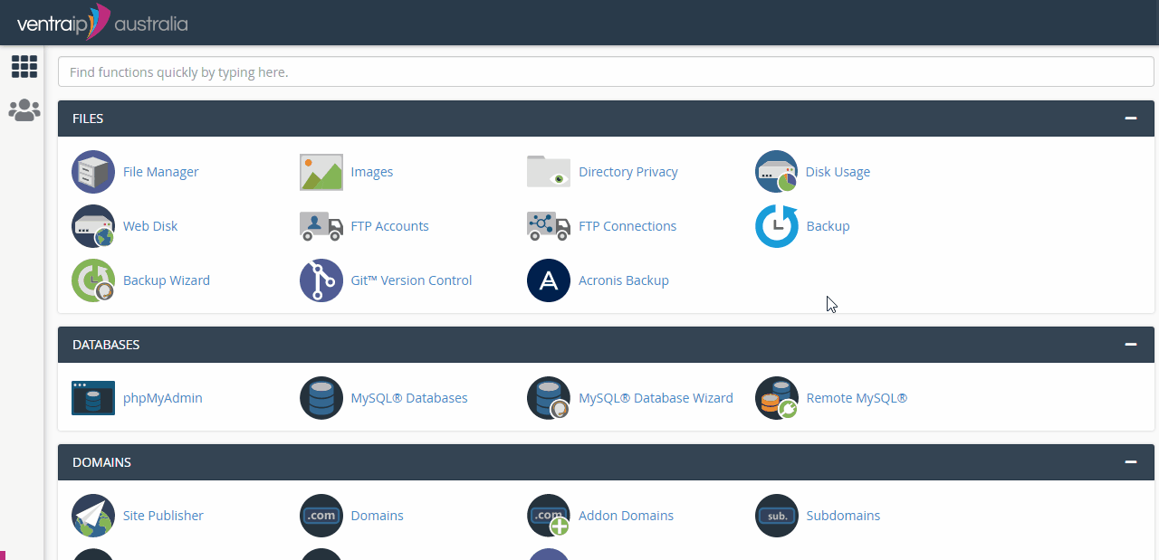The image size is (1159, 560).
Task: Open the Web Disk icon
Action: tap(93, 226)
